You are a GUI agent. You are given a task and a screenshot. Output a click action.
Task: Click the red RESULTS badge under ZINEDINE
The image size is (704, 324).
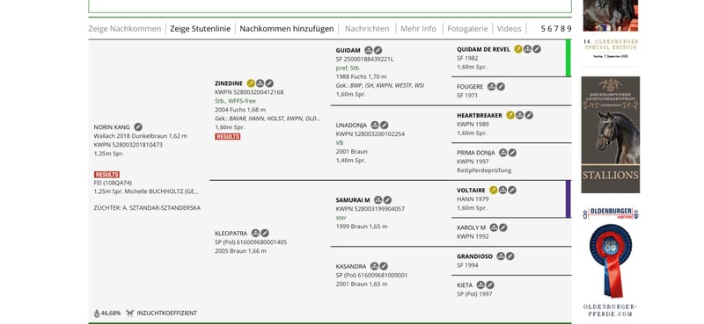click(228, 137)
